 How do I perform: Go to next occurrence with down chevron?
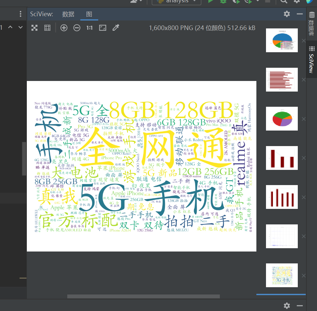coord(21,27)
